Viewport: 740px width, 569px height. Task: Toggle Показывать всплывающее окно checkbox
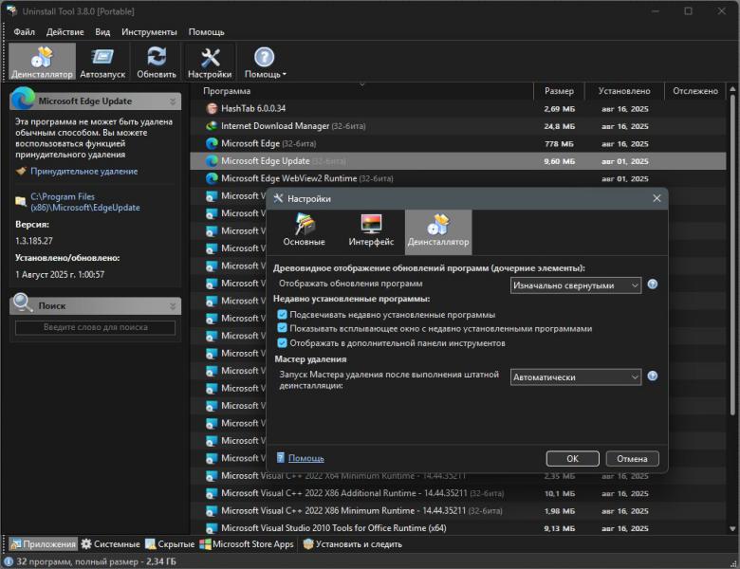click(x=282, y=329)
